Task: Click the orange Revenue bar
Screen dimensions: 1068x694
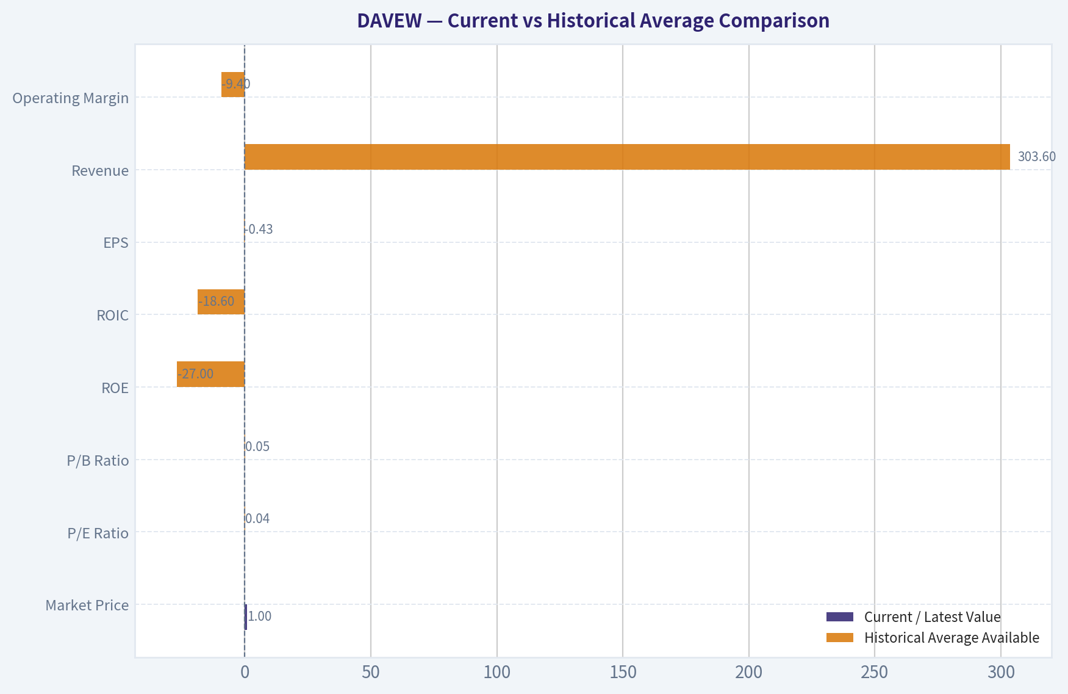Action: [627, 157]
